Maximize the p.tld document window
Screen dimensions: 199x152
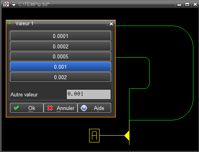tap(187, 4)
